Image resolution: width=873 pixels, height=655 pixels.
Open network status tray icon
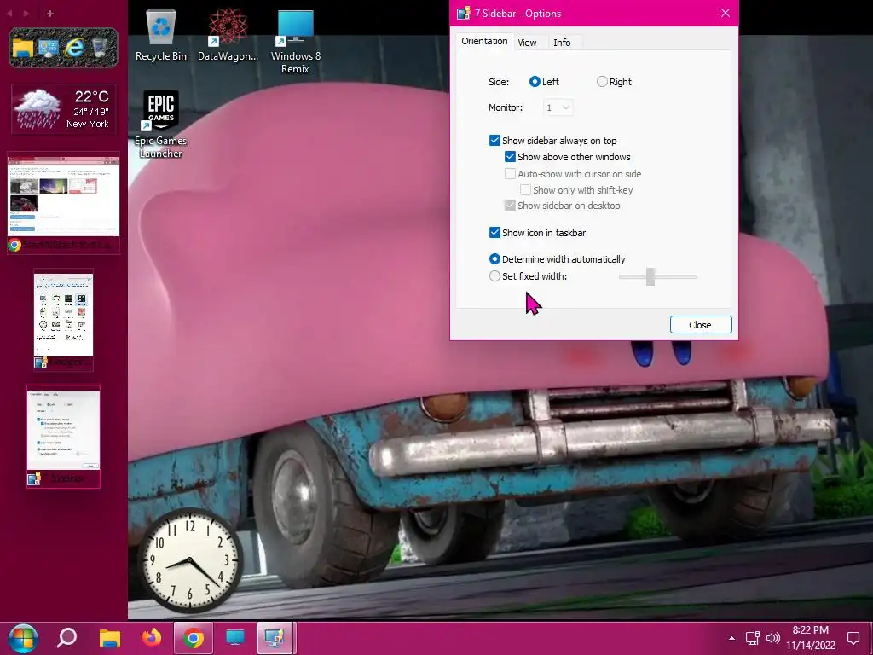click(x=753, y=638)
